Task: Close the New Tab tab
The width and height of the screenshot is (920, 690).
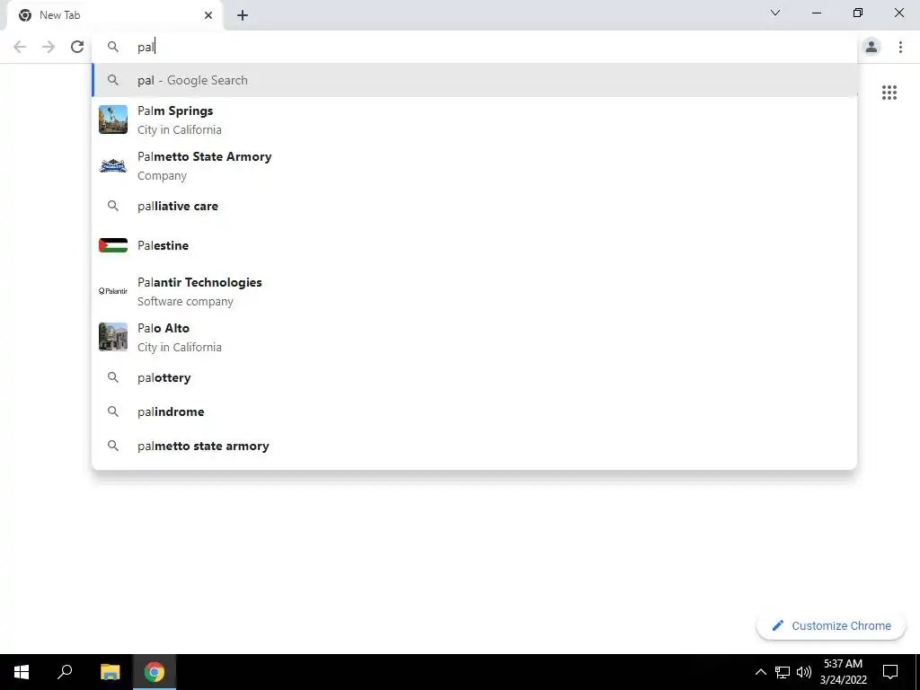Action: (x=208, y=15)
